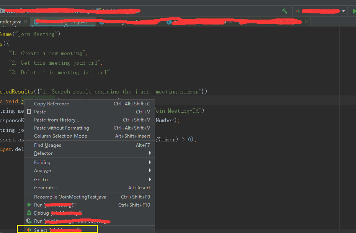Viewport: 356px width, 233px height.
Task: Recompile 'JoinMeetingTest.java' from context menu
Action: coord(90,197)
